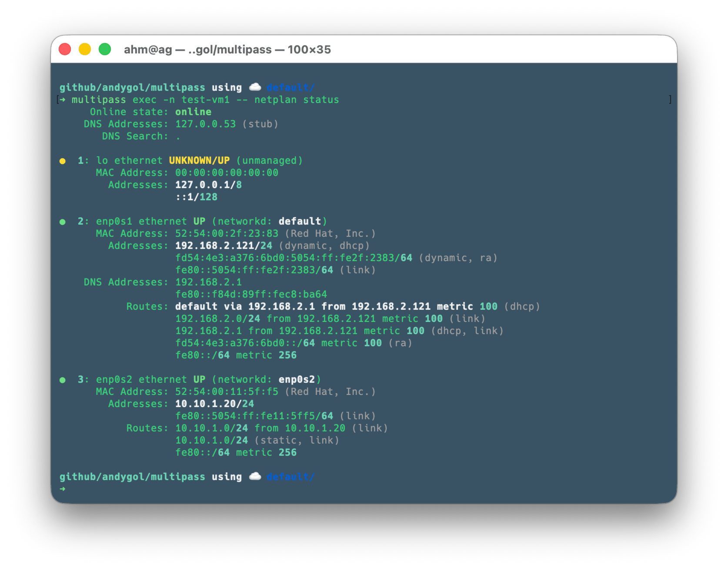Screen dimensions: 728x570
Task: Toggle the UP state on enp0s1
Action: pos(199,221)
